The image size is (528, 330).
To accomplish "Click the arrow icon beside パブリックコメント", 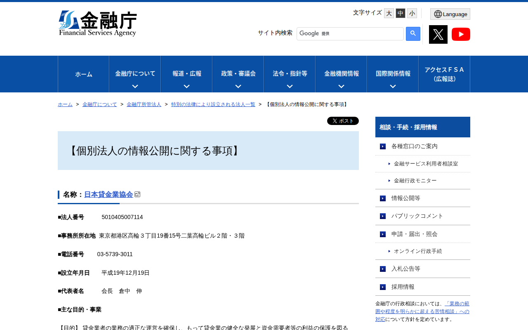I will [x=383, y=216].
